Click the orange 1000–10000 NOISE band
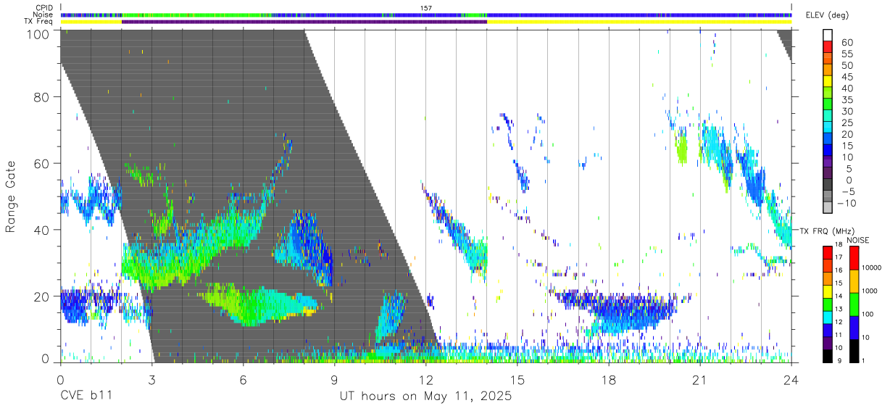The image size is (890, 411). (853, 281)
